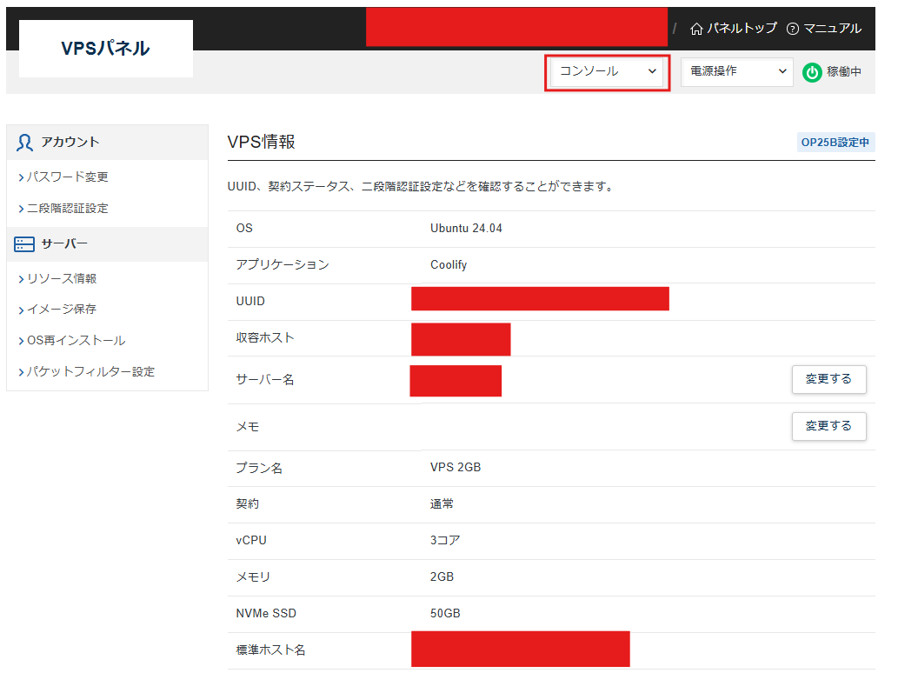Click the サーバー section header
Screen dimensions: 898x673
tap(107, 244)
